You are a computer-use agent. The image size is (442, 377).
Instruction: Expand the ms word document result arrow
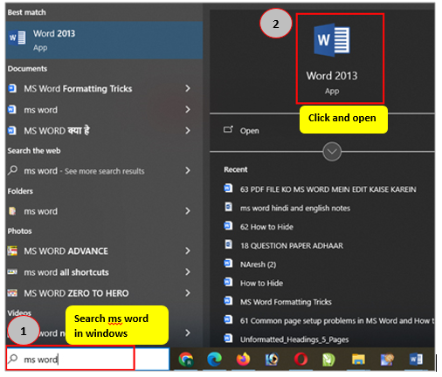(x=188, y=109)
